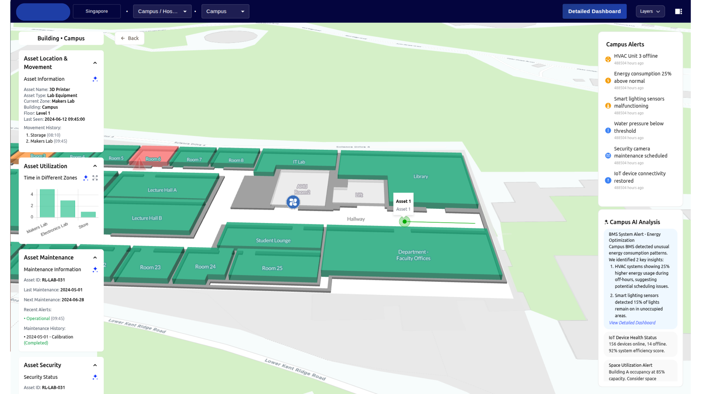Click the Asset 1 tooltip label
This screenshot has height=394, width=701.
(403, 205)
